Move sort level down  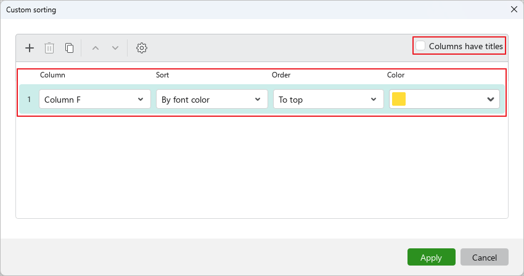pos(115,48)
